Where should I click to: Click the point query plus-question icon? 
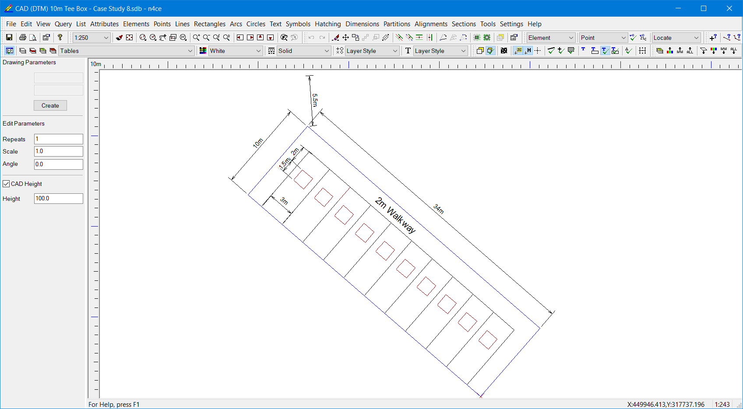click(x=713, y=38)
